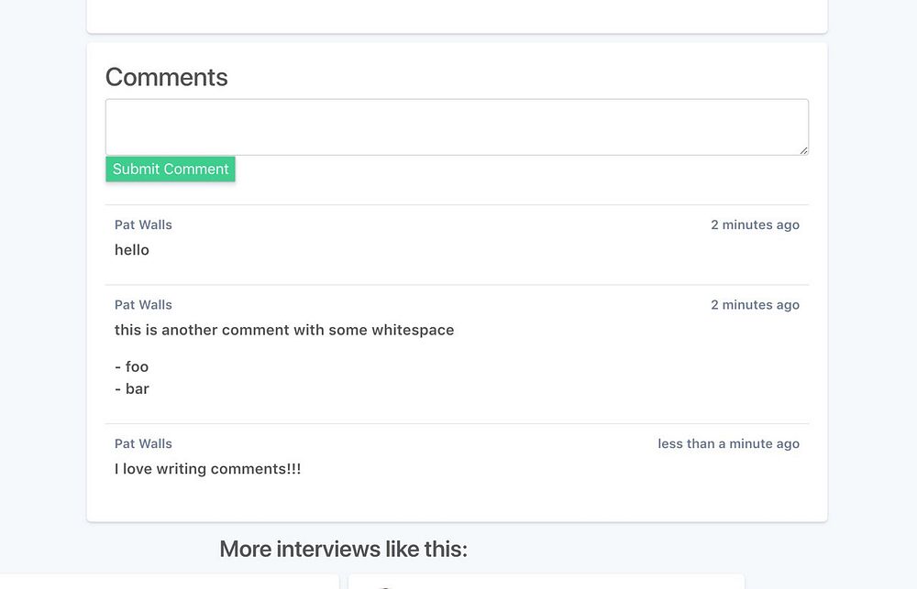Click the 'More interviews like this:' heading
Image resolution: width=917 pixels, height=589 pixels.
pos(344,549)
